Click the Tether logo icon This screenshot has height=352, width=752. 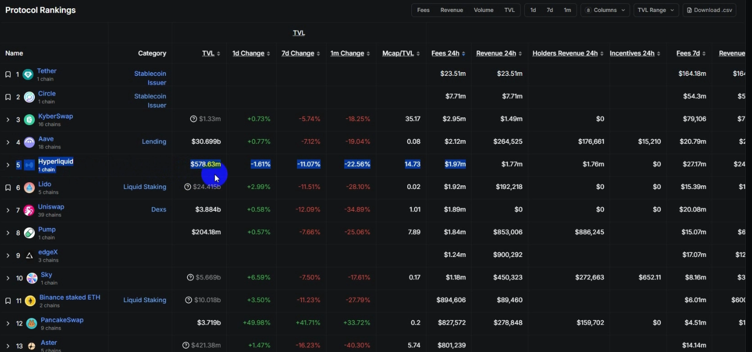point(28,75)
